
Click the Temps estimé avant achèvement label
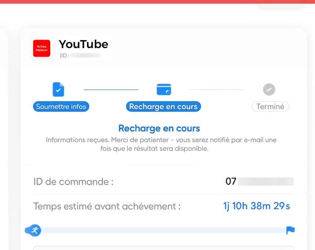[x=107, y=206]
